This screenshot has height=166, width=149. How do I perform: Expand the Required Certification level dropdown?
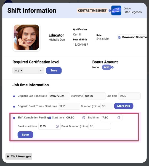[x=41, y=71]
